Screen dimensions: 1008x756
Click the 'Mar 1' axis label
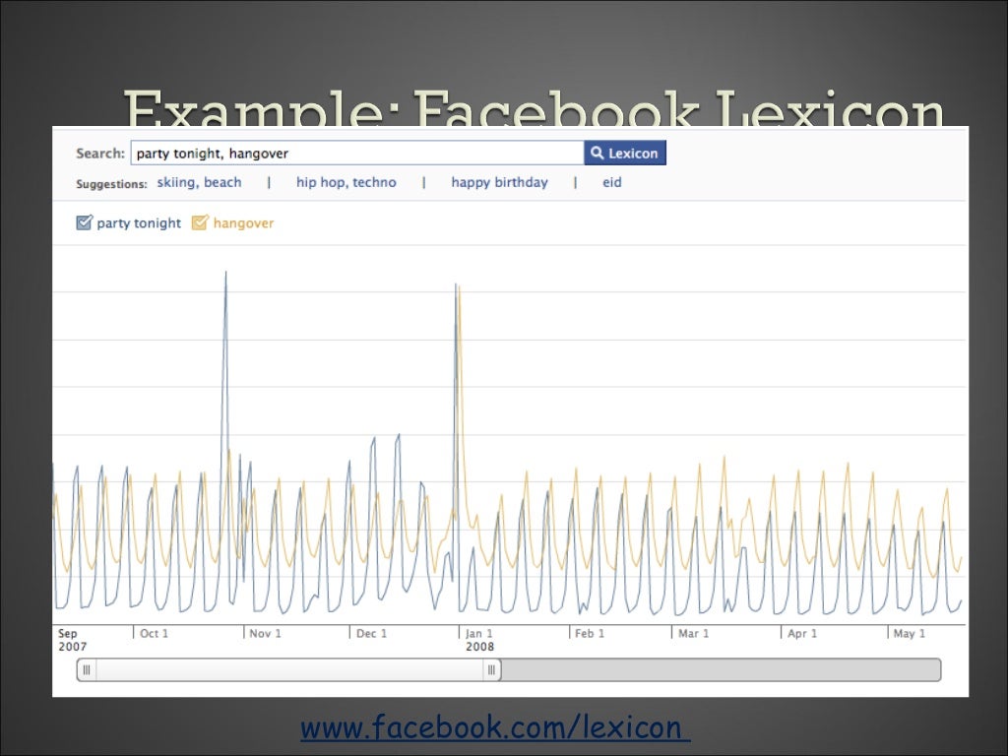pyautogui.click(x=694, y=634)
